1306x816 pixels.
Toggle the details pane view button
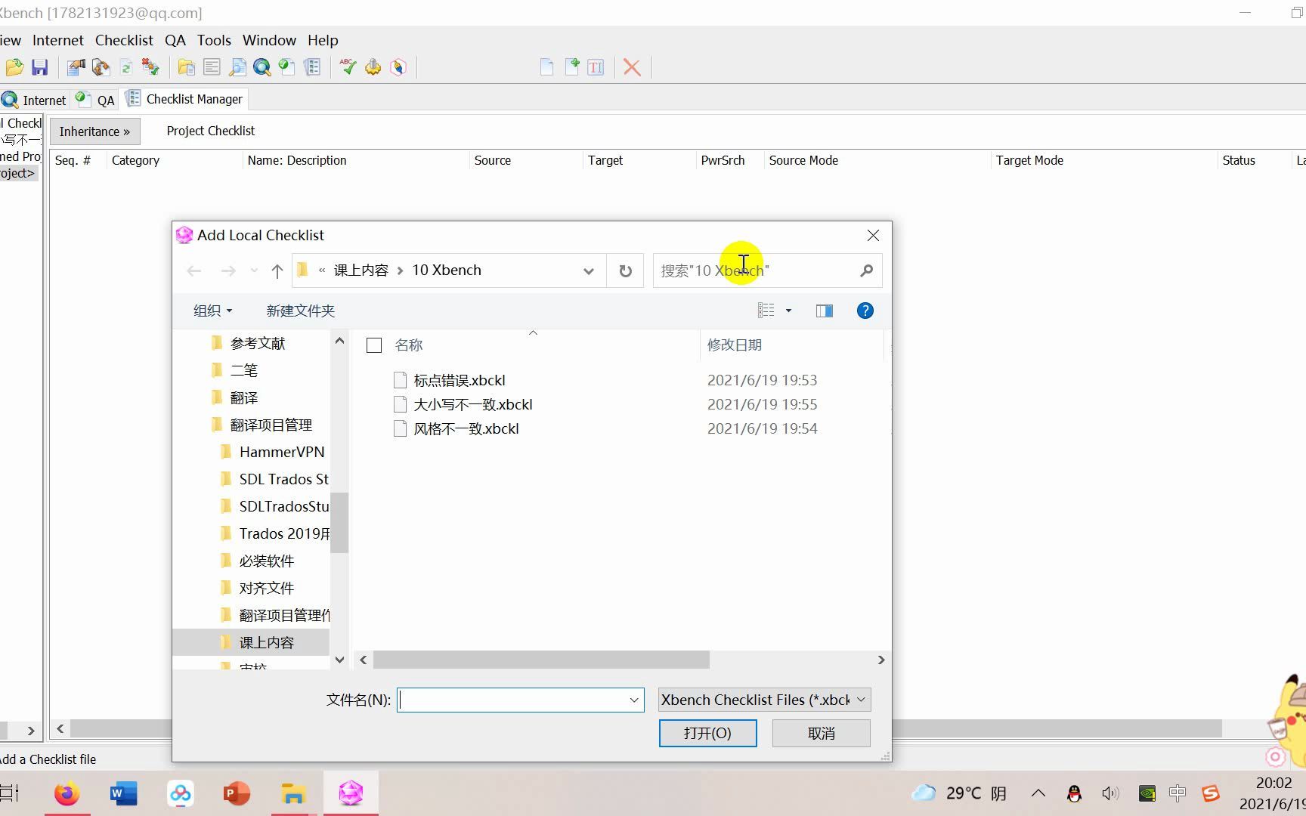pyautogui.click(x=824, y=311)
